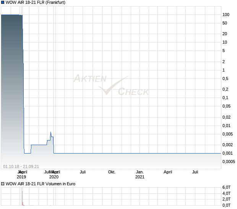Click the y-axis value '0,001'
Image resolution: width=237 pixels, height=209 pixels.
tap(227, 153)
